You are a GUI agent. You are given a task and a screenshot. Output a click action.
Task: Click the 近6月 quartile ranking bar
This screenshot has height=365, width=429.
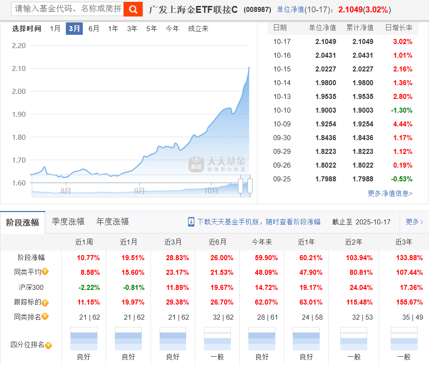[x=217, y=339]
